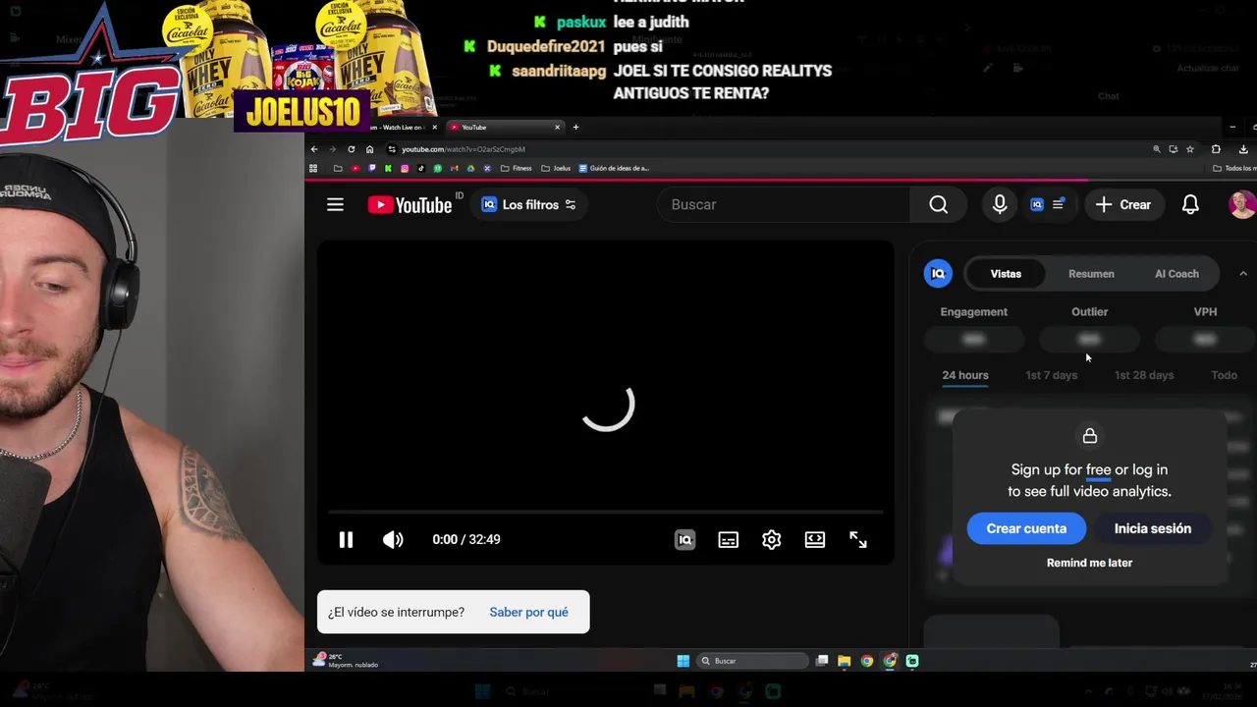Toggle subtitles in the video player
Image resolution: width=1257 pixels, height=707 pixels.
pos(728,539)
